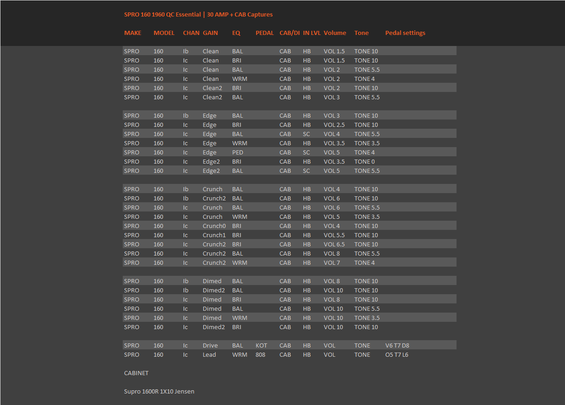
Task: Click the CAB/DI column header
Action: click(x=289, y=33)
